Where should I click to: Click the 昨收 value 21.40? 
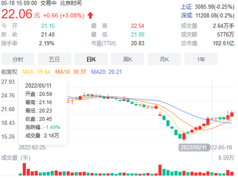(48, 35)
